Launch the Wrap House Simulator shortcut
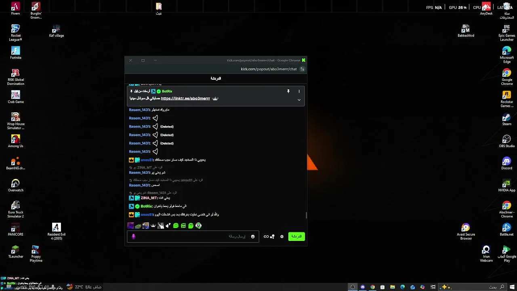The image size is (517, 291). pos(15,121)
